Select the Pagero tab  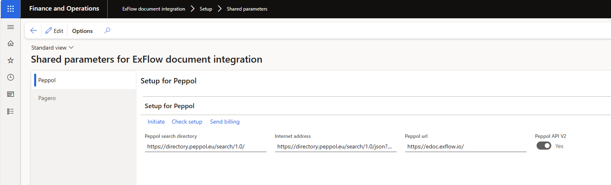(x=83, y=98)
